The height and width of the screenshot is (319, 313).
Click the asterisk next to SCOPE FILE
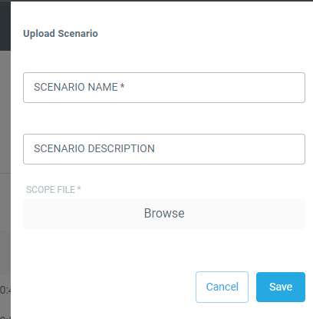(79, 188)
